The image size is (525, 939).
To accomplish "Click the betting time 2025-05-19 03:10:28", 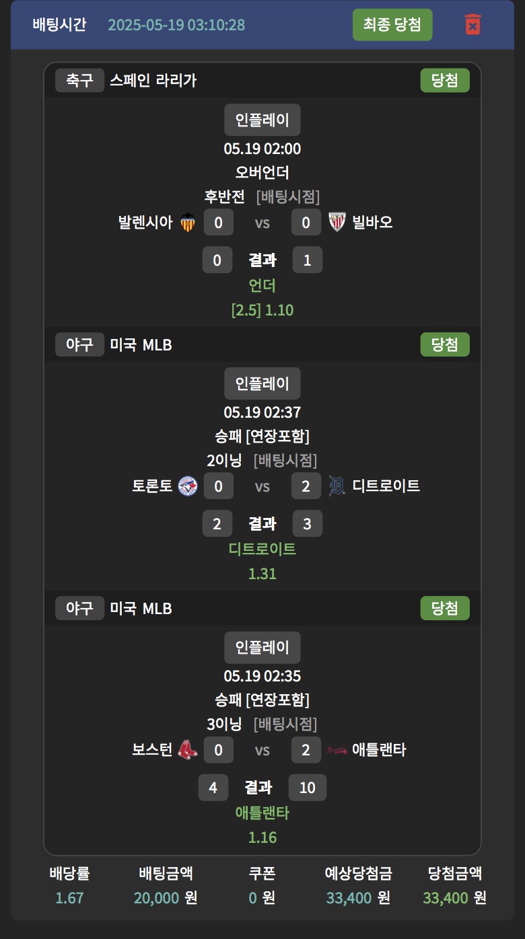I will pyautogui.click(x=176, y=26).
